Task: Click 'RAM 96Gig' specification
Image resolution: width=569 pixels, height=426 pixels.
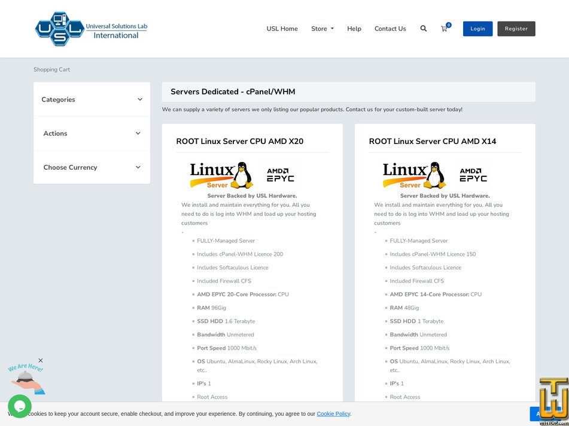Action: (x=211, y=308)
